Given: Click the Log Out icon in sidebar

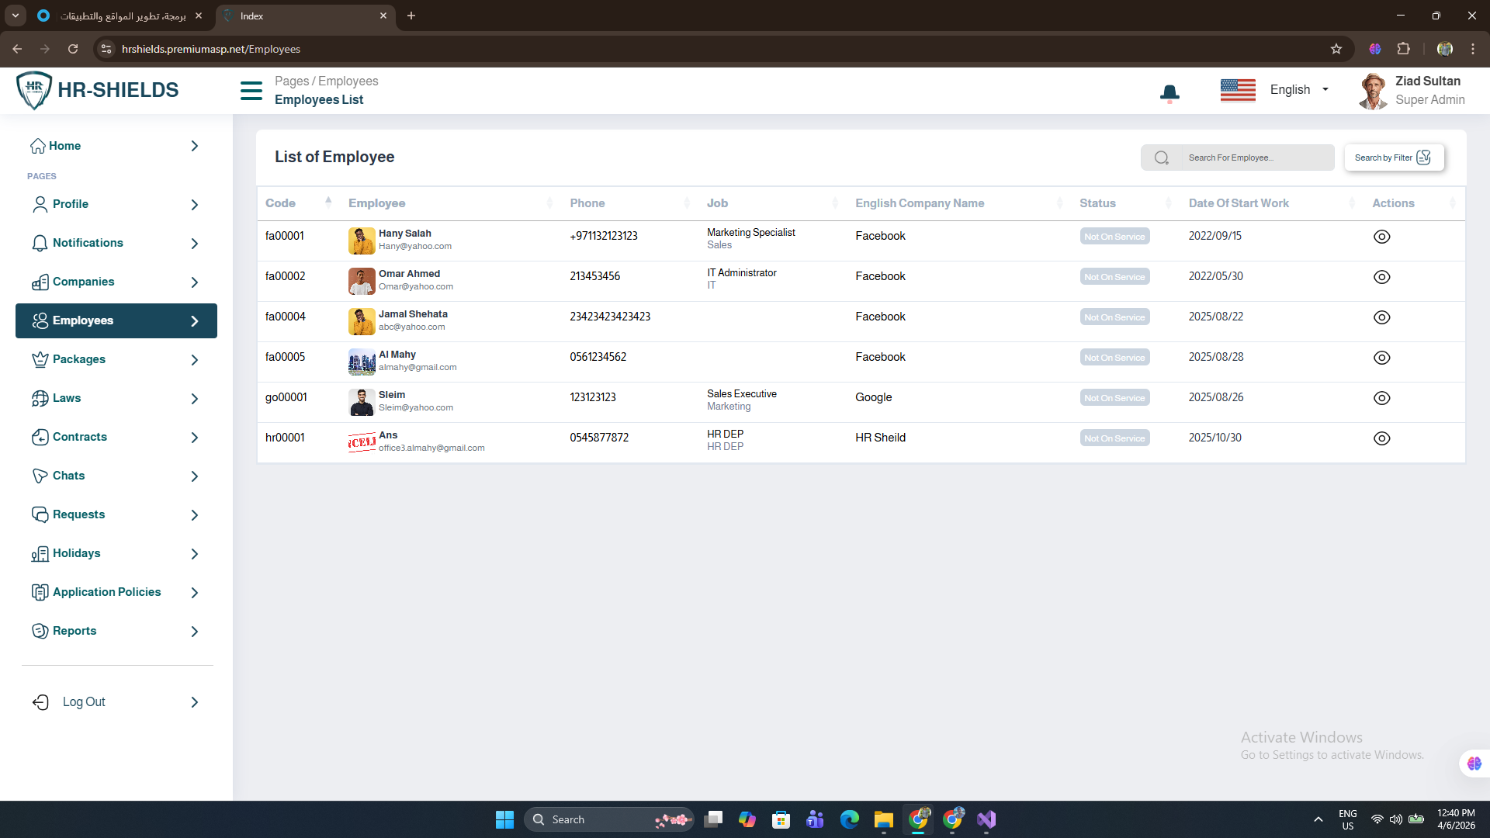Looking at the screenshot, I should [40, 702].
